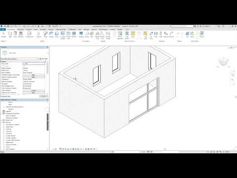Select the Mullion tool
Screen dimensions: 237x178
[x=74, y=35]
